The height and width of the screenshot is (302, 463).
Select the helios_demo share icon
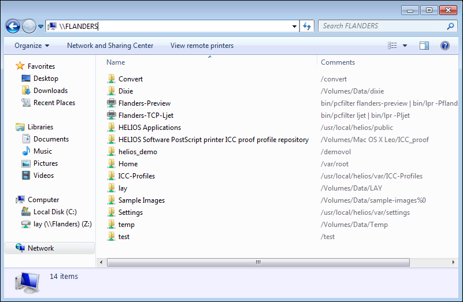112,151
